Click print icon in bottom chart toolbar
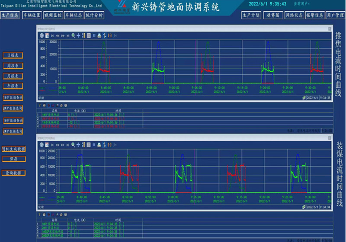 point(99,145)
